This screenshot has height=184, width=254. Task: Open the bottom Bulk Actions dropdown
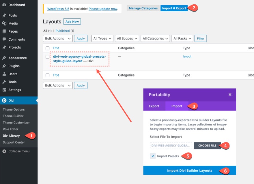(x=58, y=85)
